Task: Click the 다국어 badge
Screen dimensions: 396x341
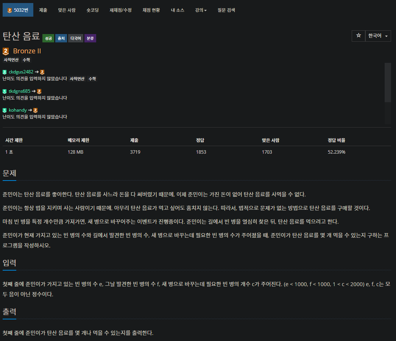Action: (x=75, y=38)
